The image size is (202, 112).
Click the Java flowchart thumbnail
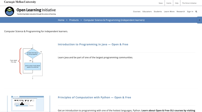click(27, 62)
